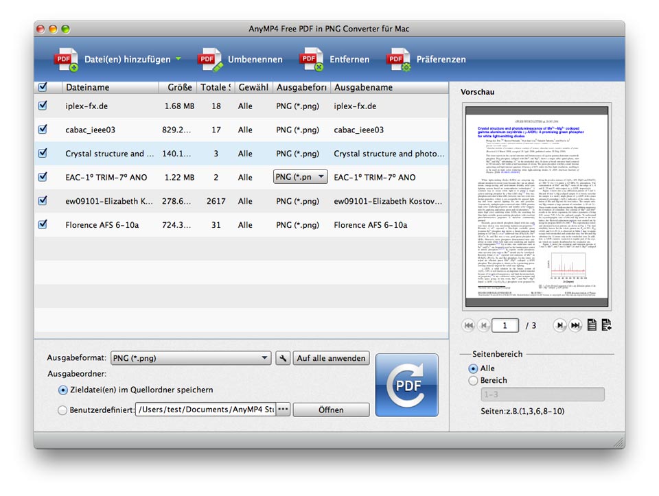This screenshot has width=659, height=496.
Task: Uncheck the cabac_ieee03 file checkbox
Action: [43, 130]
